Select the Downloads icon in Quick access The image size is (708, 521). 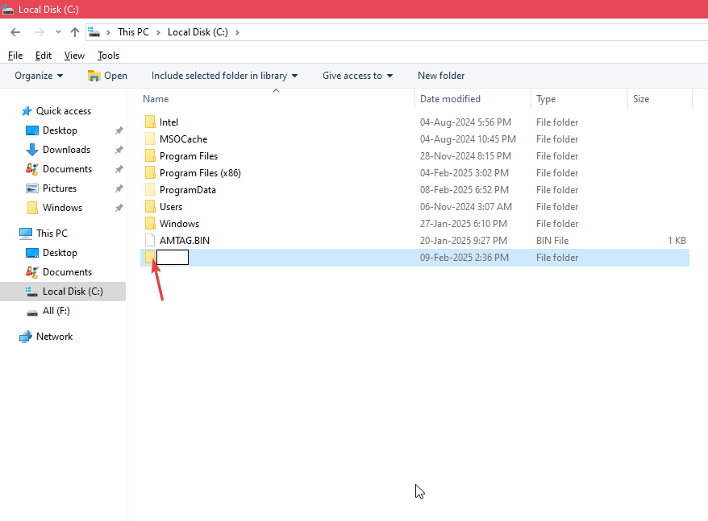point(32,150)
